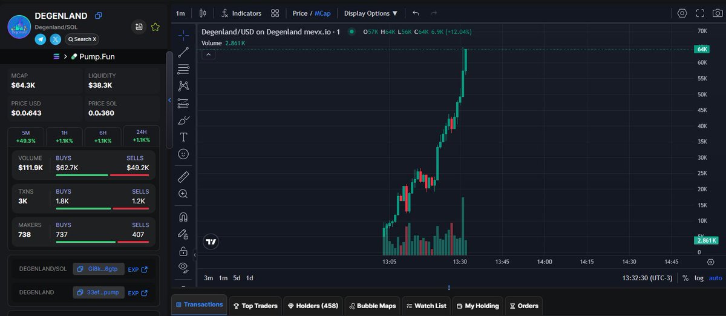
Task: Set chart range to 5d
Action: point(237,278)
